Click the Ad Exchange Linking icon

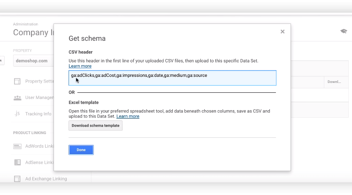pos(17,179)
